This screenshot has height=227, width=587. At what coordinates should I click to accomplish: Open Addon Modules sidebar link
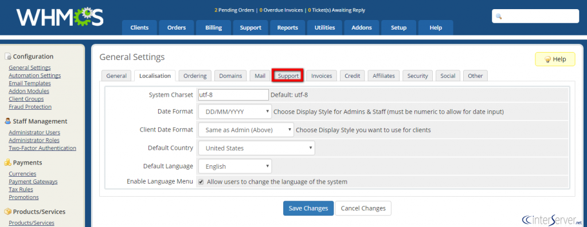click(29, 91)
